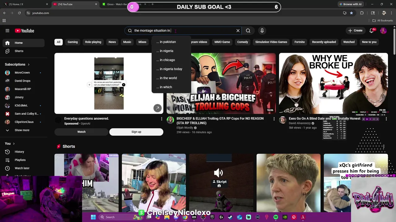Viewport: 396px width, 222px height.
Task: Choose the 'in pakistan' search suggestion
Action: coord(171,42)
